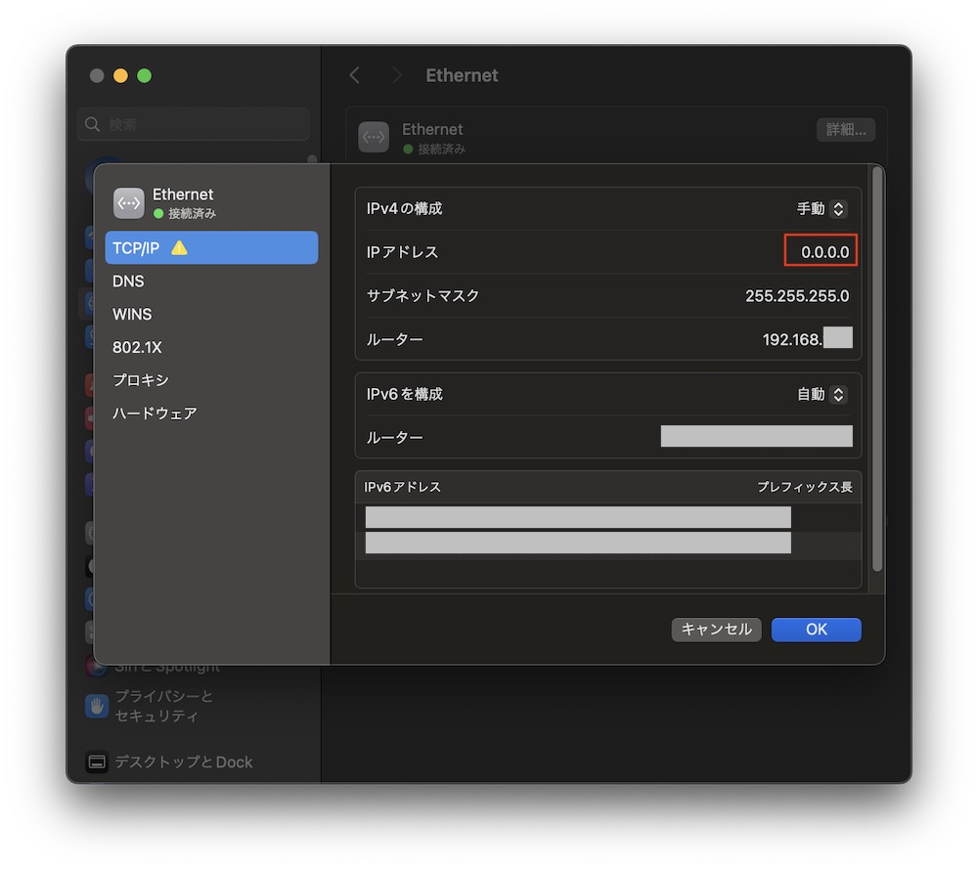Click the Ethernet icon in dialog sidebar
978x871 pixels.
129,202
